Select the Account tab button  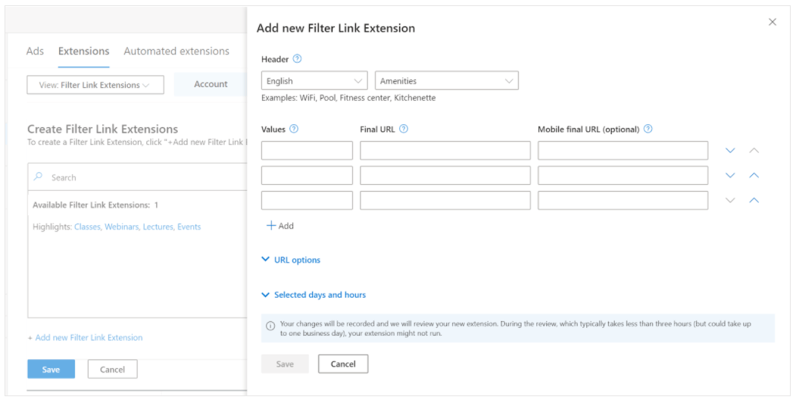[211, 84]
